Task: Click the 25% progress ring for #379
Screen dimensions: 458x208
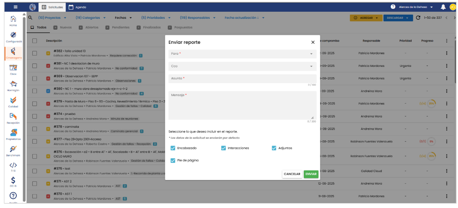Action: click(431, 104)
